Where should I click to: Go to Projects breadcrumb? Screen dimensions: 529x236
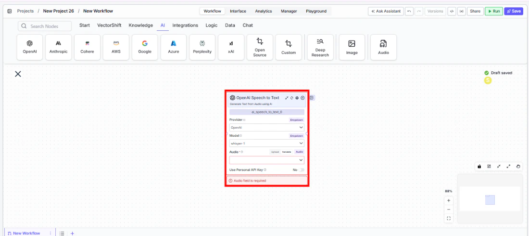point(25,11)
